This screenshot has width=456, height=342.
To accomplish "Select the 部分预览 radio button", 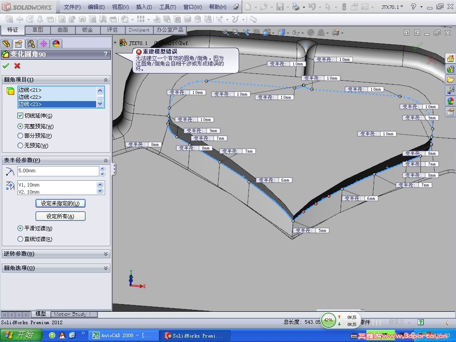I will [20, 135].
